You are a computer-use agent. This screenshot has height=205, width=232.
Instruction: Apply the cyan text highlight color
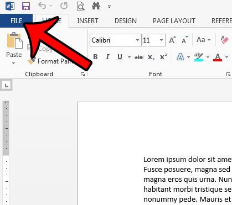(x=199, y=57)
